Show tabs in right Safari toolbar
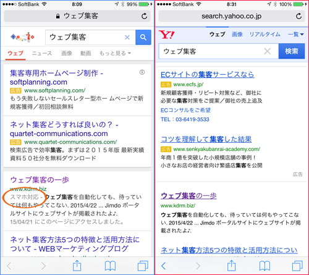 [x=297, y=266]
